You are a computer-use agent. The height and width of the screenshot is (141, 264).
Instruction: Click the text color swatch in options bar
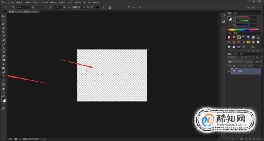(98, 8)
